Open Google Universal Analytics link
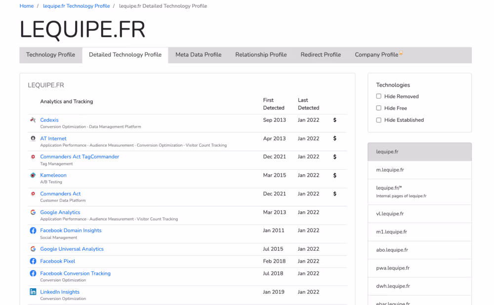494x305 pixels. (72, 249)
